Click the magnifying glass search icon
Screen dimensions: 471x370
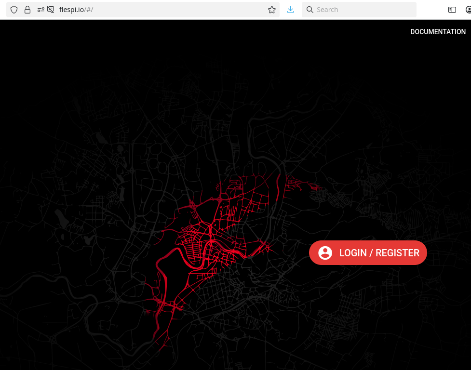tap(310, 10)
